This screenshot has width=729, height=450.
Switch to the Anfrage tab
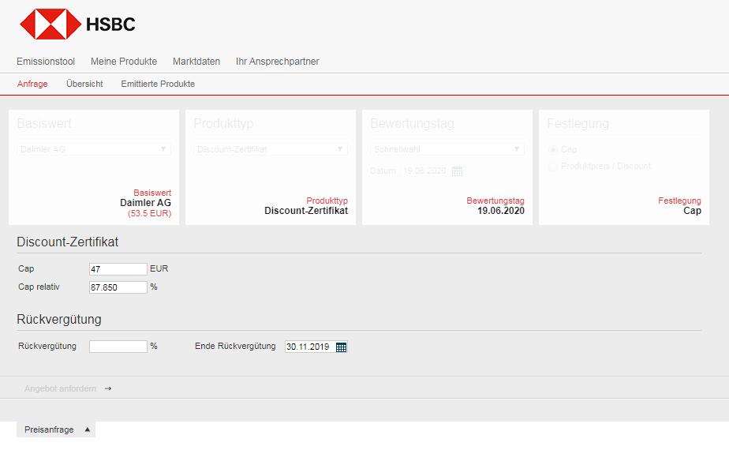(x=32, y=84)
